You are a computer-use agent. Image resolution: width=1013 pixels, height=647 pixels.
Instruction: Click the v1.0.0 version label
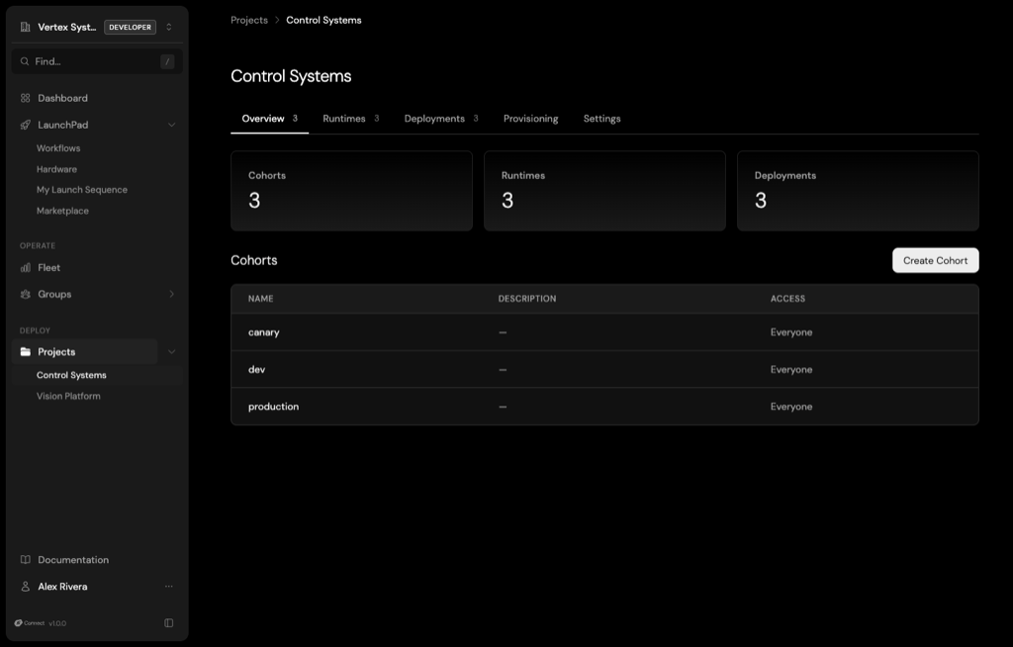tap(57, 623)
